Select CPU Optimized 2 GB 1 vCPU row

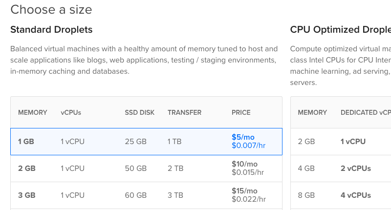click(x=341, y=142)
